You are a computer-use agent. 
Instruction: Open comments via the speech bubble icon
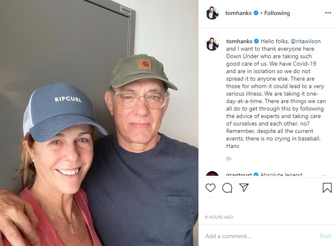tap(227, 188)
